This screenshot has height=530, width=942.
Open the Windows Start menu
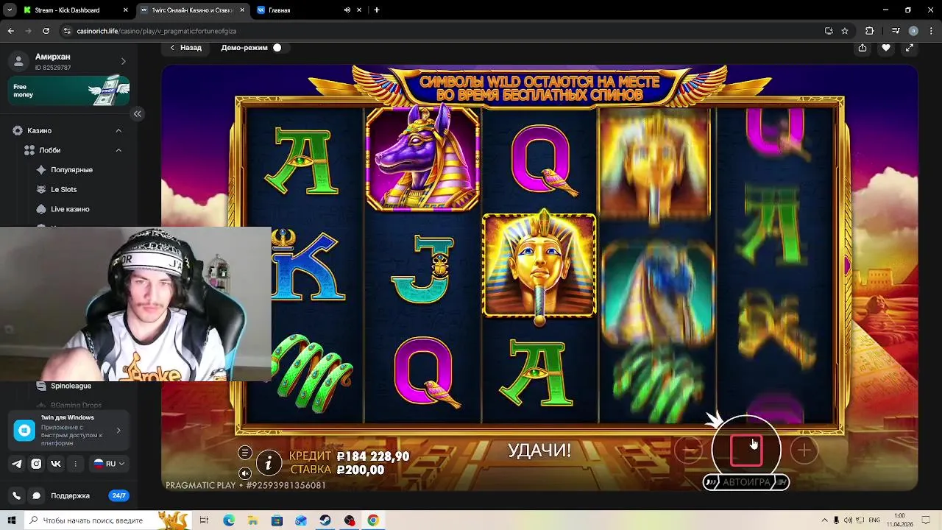[x=11, y=520]
